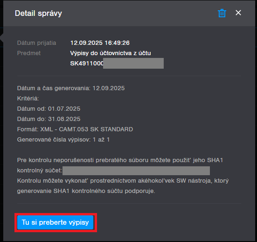The width and height of the screenshot is (257, 242).
Task: Close the Detail správy dialog
Action: point(238,13)
